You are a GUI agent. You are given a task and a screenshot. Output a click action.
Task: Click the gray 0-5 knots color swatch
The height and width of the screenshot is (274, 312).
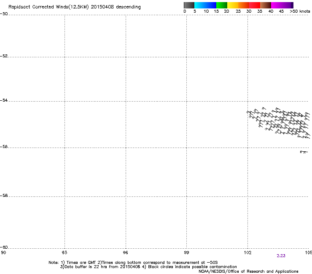click(189, 5)
